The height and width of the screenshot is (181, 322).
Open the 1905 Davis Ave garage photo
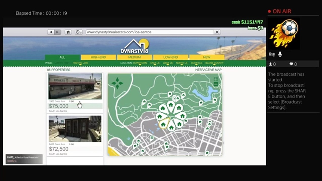click(75, 86)
